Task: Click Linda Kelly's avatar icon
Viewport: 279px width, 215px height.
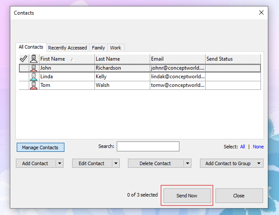Action: point(33,77)
